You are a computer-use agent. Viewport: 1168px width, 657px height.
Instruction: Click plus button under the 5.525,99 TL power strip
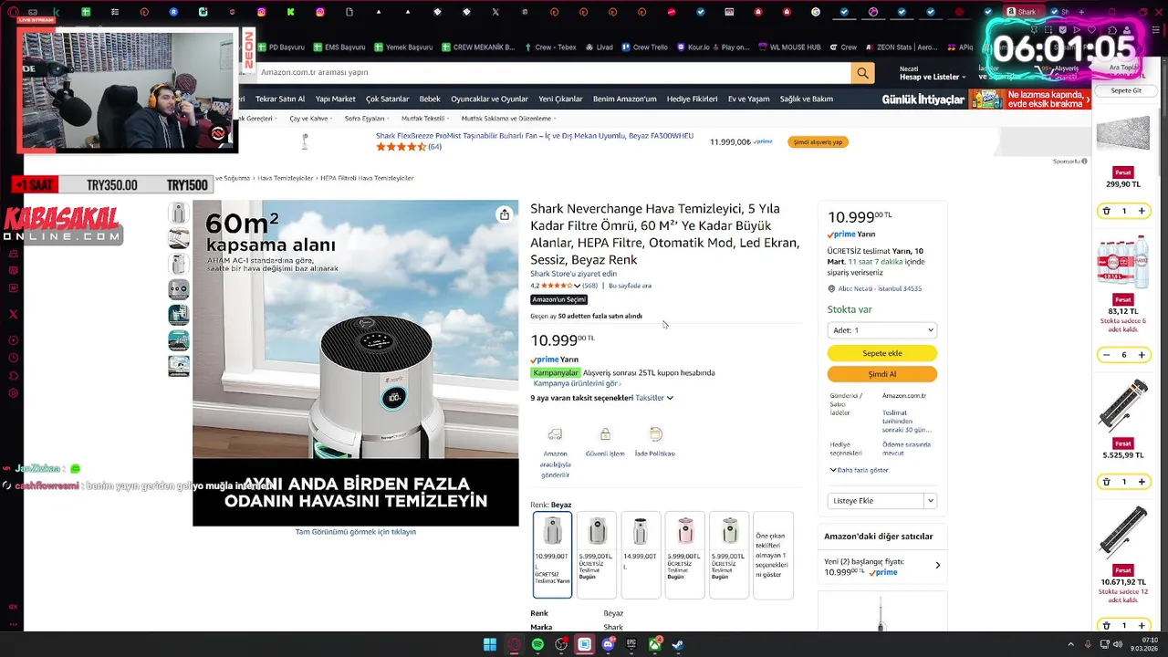tap(1141, 481)
